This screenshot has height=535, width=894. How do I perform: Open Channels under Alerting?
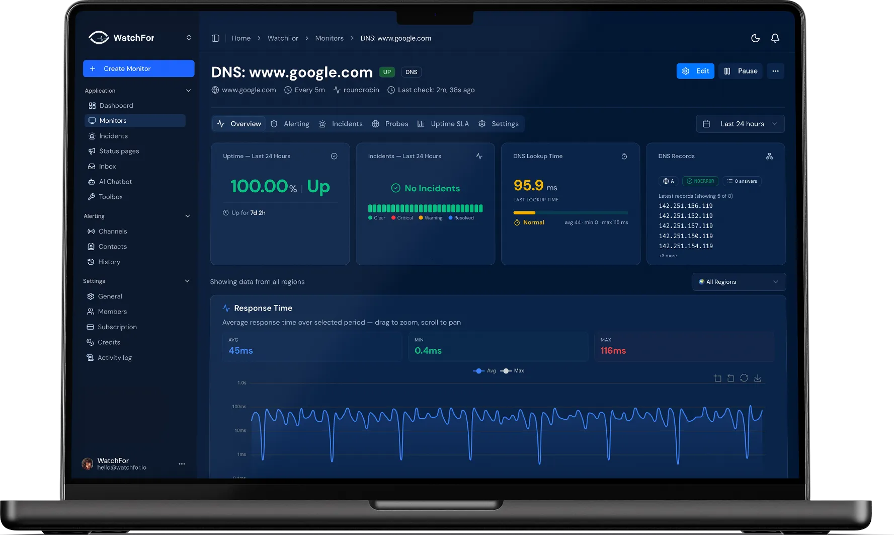tap(134, 232)
